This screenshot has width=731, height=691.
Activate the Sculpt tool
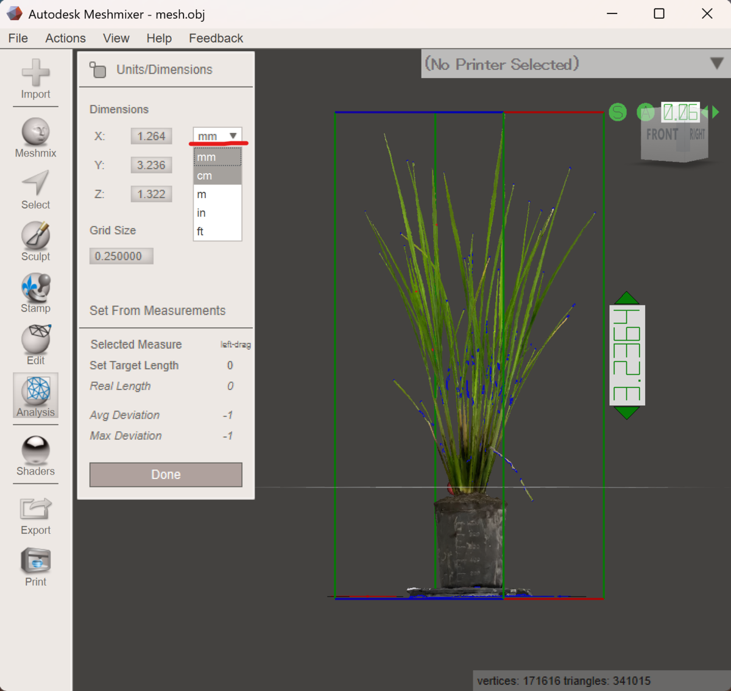tap(35, 241)
